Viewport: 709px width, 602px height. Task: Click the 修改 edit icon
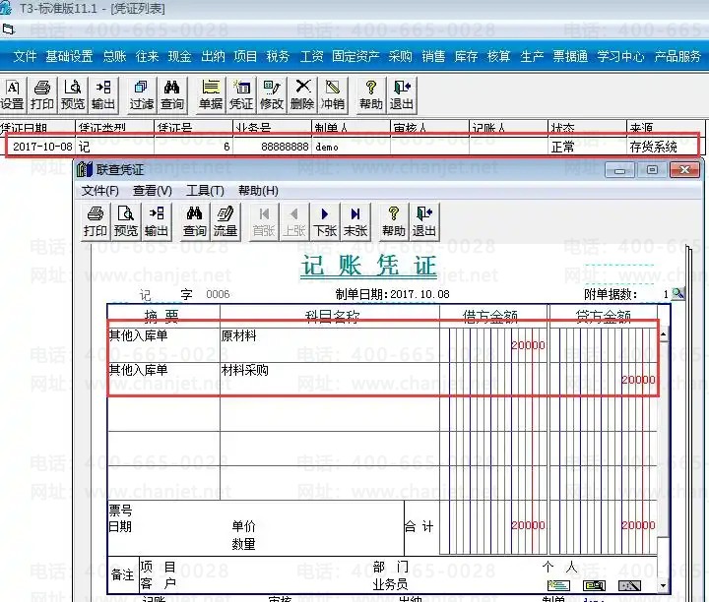click(x=272, y=95)
